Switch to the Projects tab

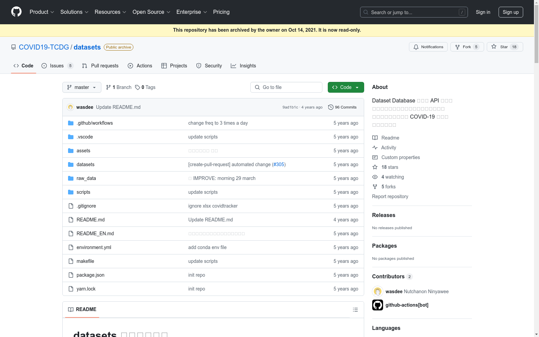coord(174,66)
